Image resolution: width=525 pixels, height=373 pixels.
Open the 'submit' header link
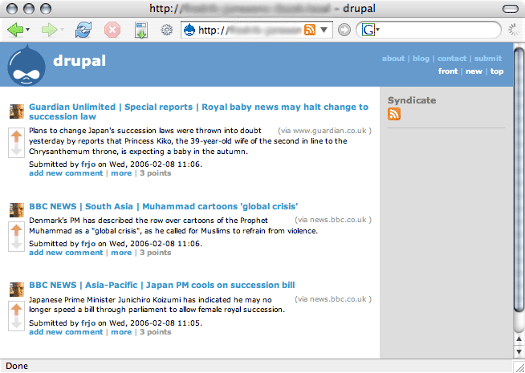pos(487,59)
